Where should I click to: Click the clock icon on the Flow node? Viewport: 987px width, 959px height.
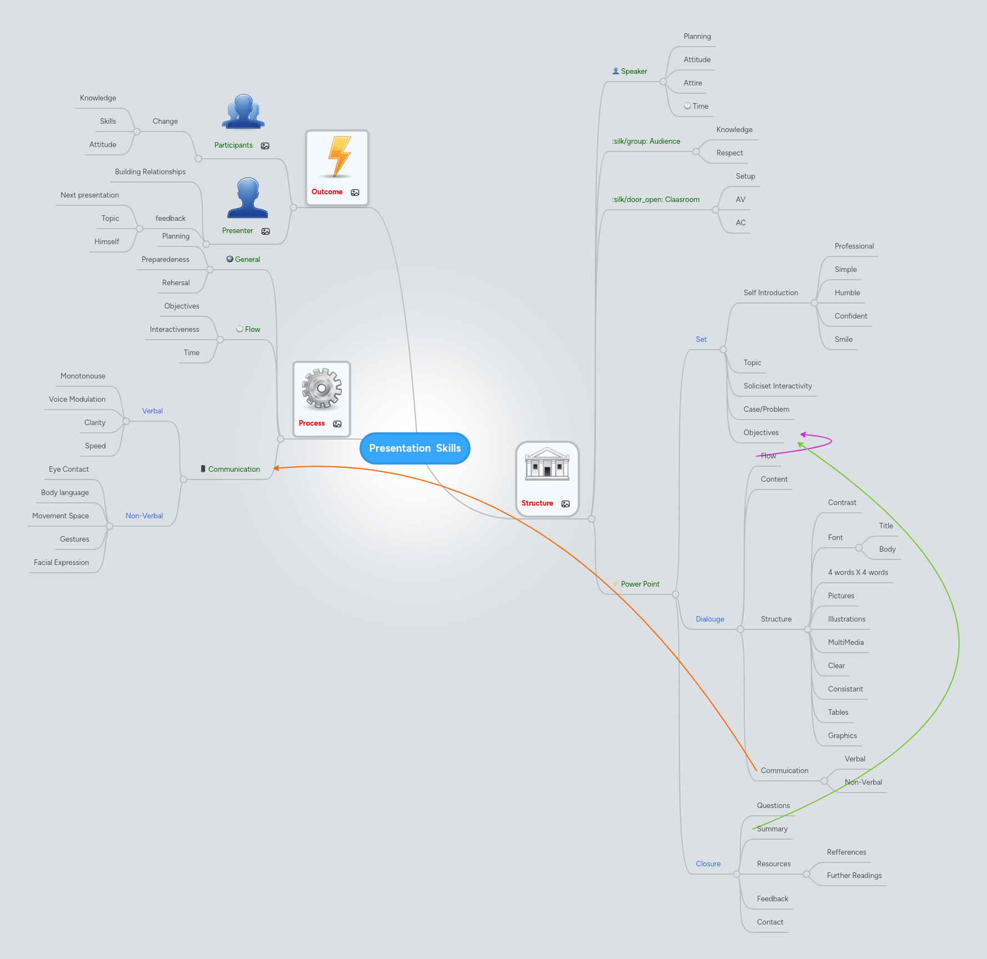(239, 329)
